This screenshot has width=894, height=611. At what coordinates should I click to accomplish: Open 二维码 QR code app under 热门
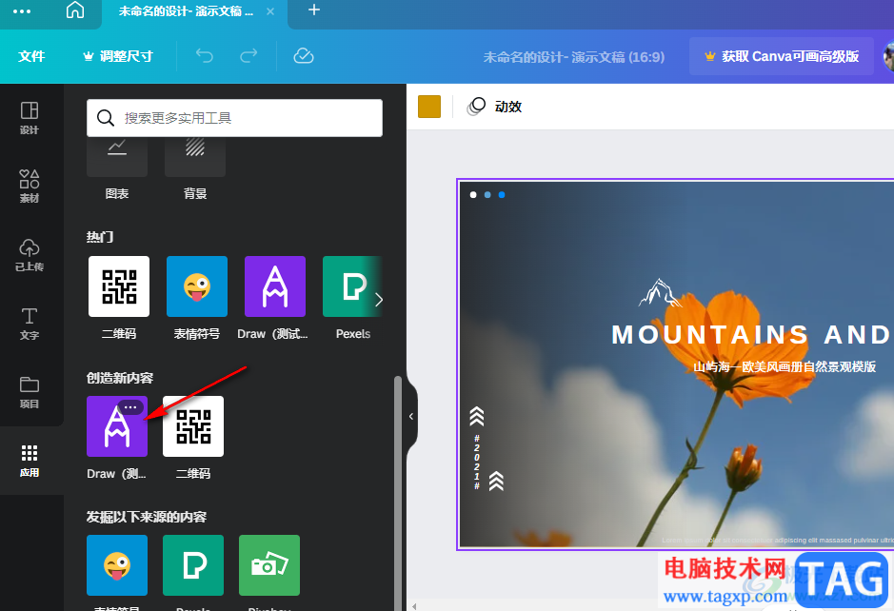coord(119,286)
